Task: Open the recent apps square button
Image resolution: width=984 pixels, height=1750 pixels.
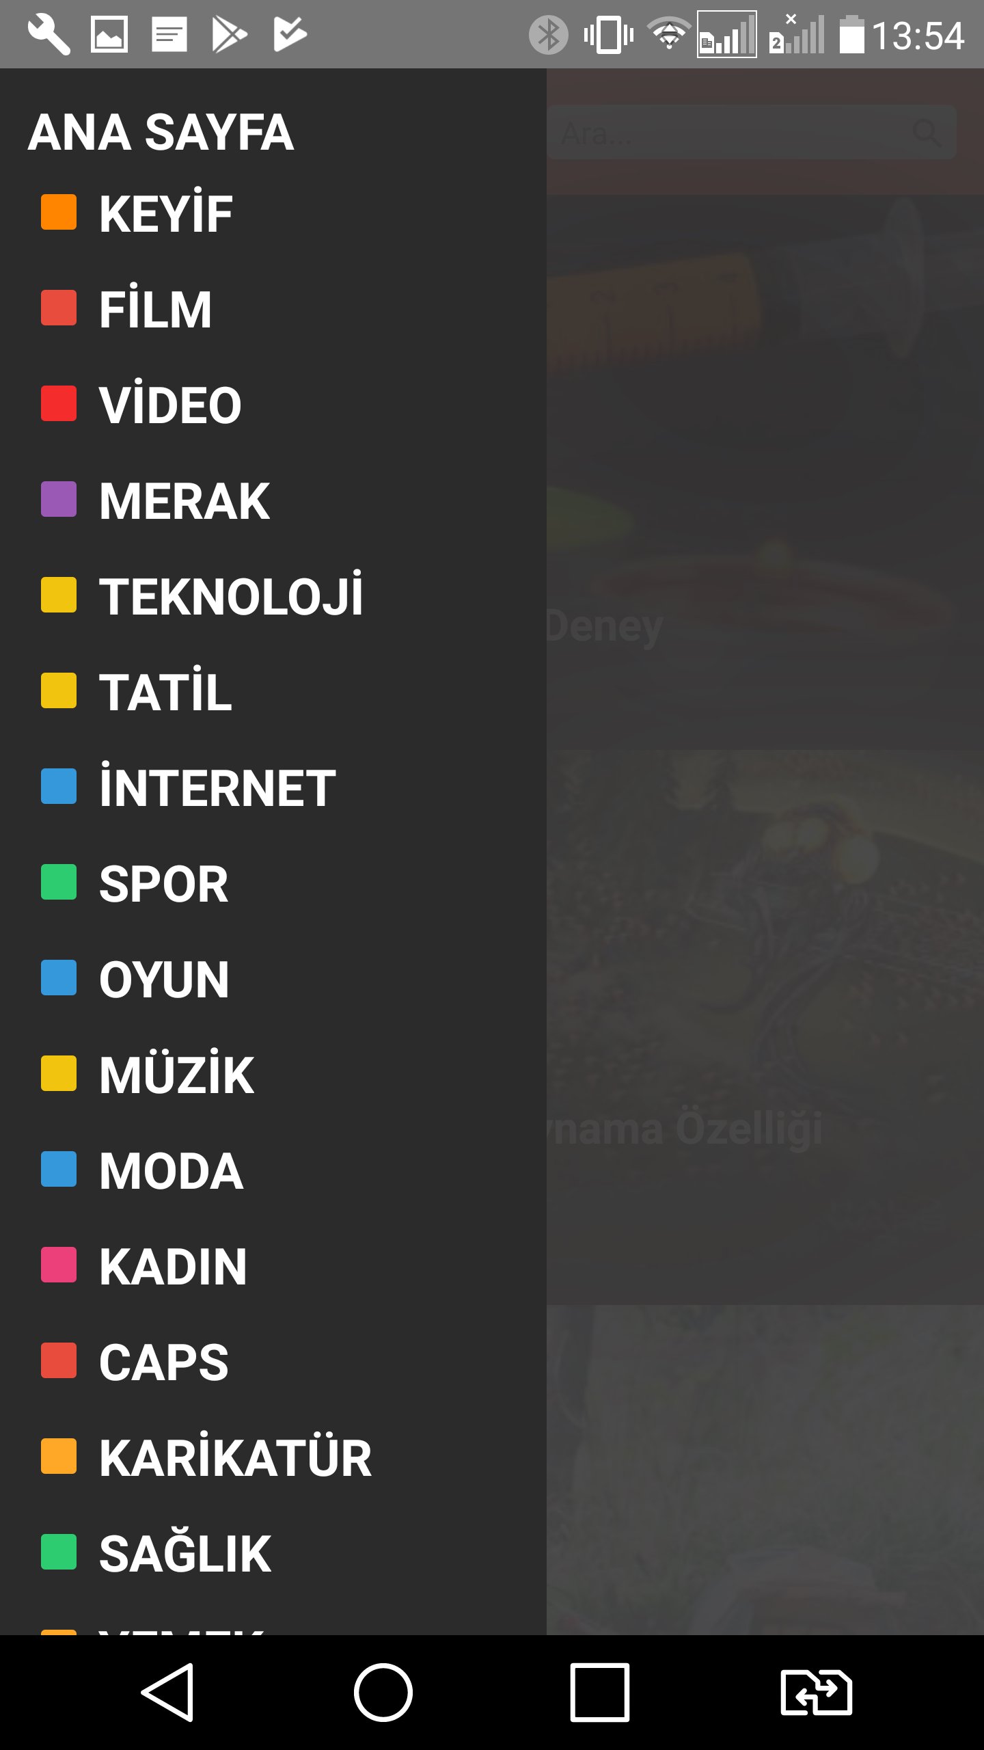Action: click(x=599, y=1692)
